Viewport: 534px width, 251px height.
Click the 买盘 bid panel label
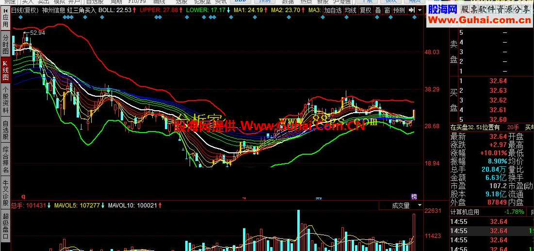[x=453, y=100]
